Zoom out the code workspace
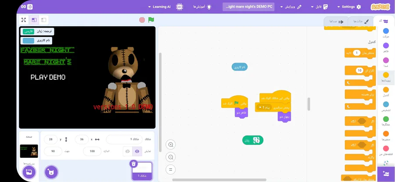Image resolution: width=395 pixels, height=182 pixels. [x=171, y=157]
